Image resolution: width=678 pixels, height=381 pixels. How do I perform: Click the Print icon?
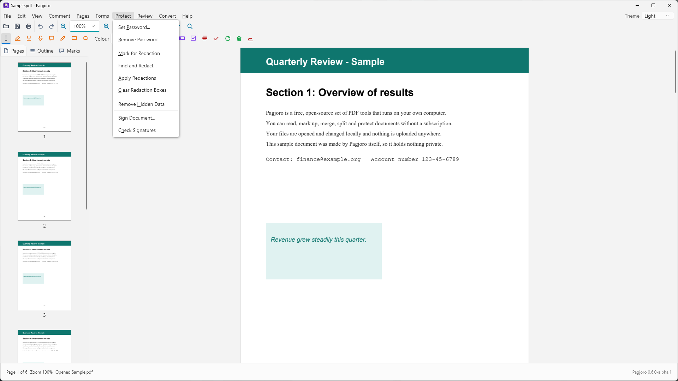[x=29, y=26]
